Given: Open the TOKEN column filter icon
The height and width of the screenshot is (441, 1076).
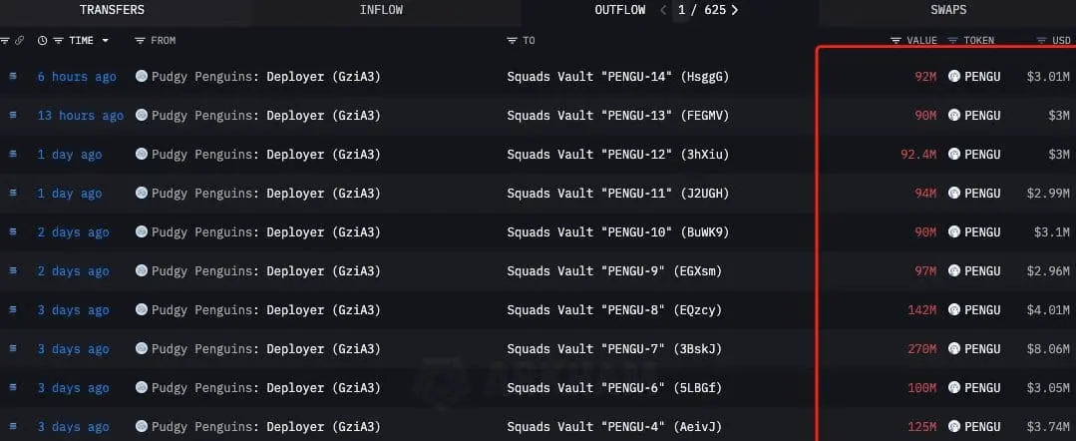Looking at the screenshot, I should pyautogui.click(x=952, y=41).
